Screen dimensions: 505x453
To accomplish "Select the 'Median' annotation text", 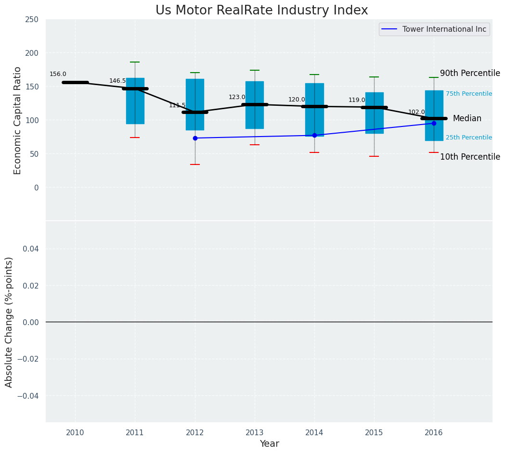I will [x=466, y=118].
